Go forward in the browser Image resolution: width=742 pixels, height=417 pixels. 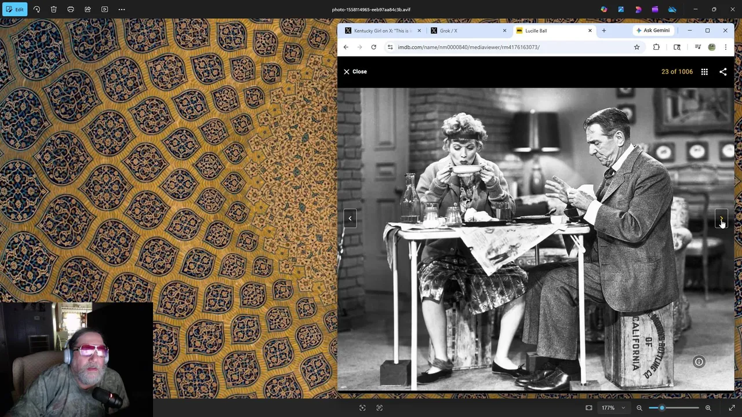[x=359, y=47]
